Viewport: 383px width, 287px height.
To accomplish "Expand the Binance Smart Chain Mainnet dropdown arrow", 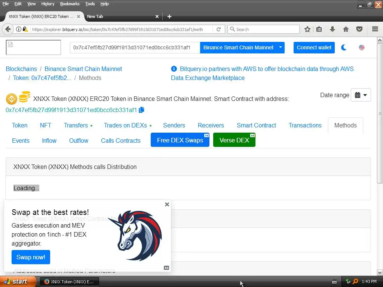I will point(281,47).
